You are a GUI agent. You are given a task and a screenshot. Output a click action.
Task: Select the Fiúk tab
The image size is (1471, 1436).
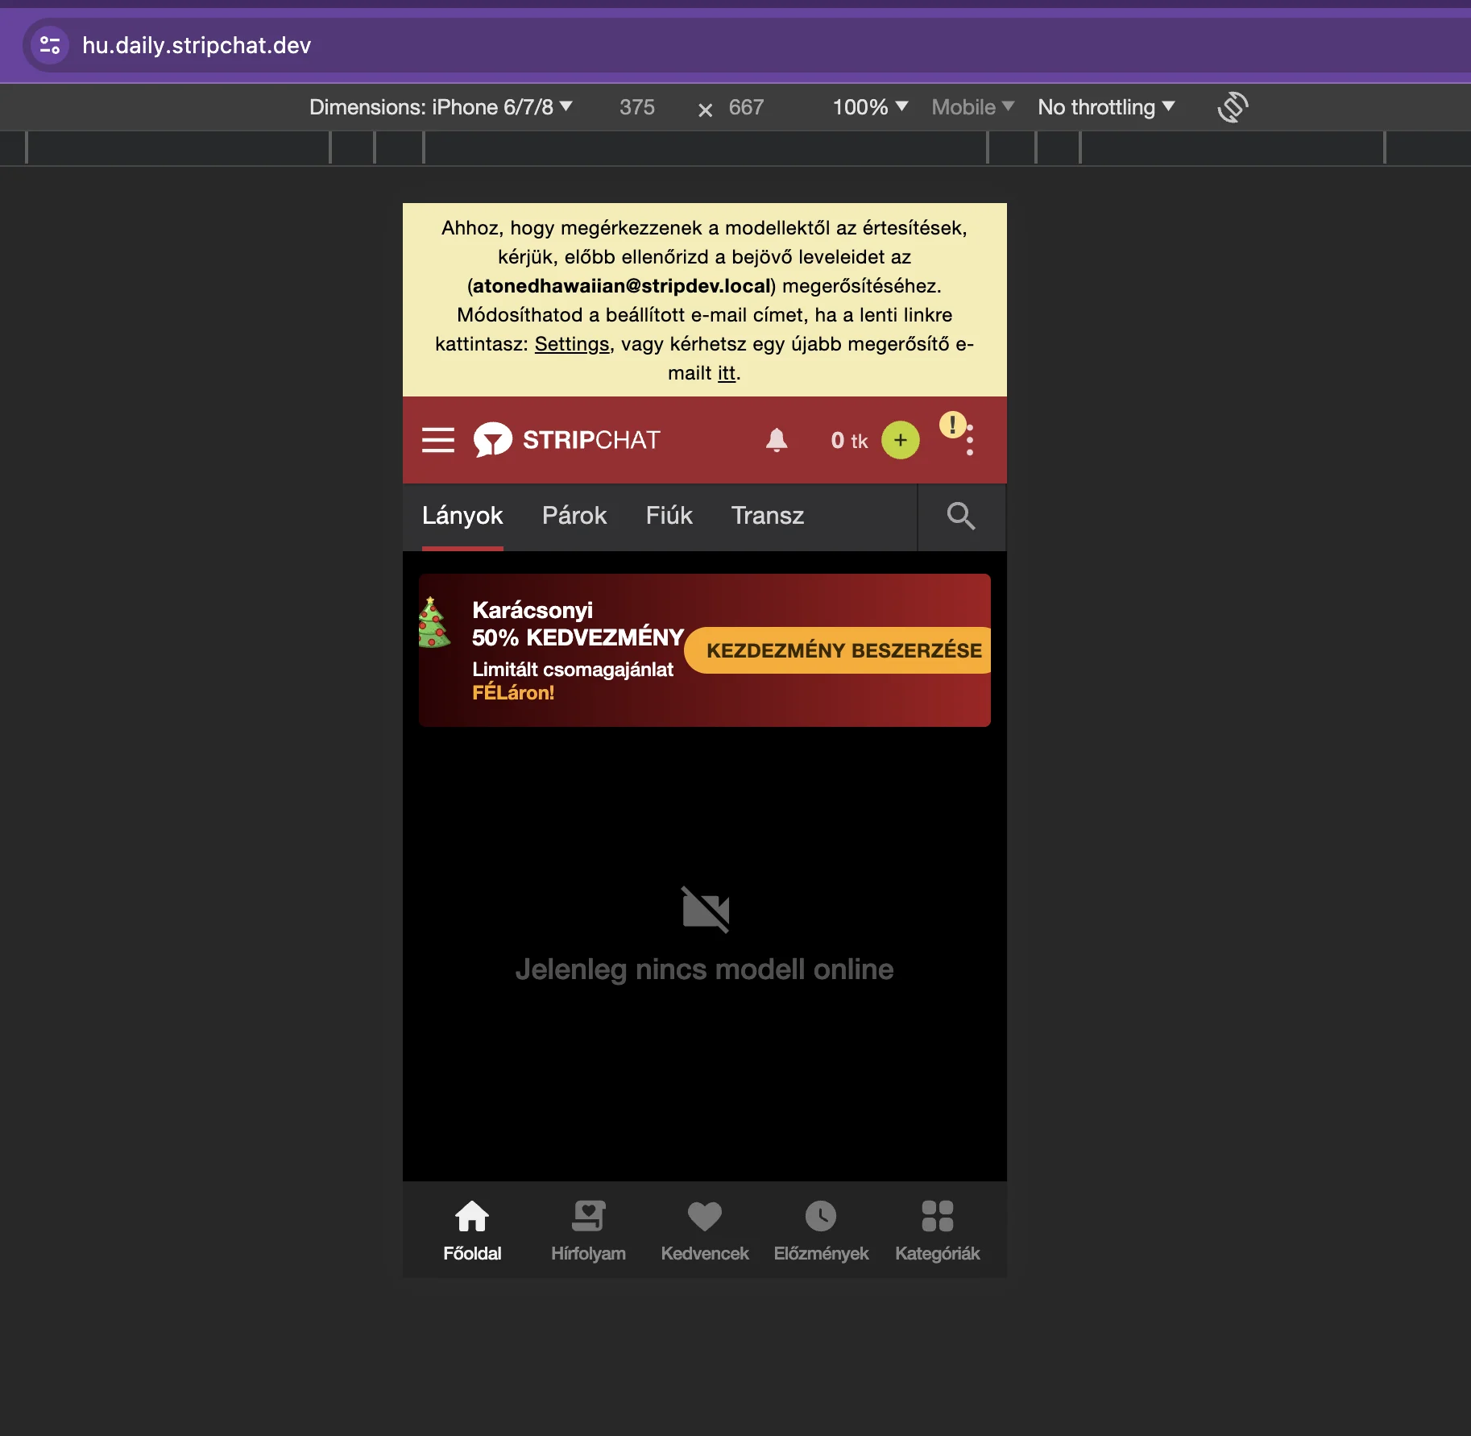(669, 516)
